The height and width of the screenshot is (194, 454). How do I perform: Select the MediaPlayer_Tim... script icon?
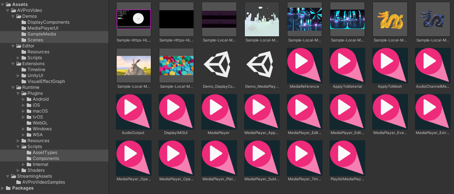pyautogui.click(x=304, y=158)
